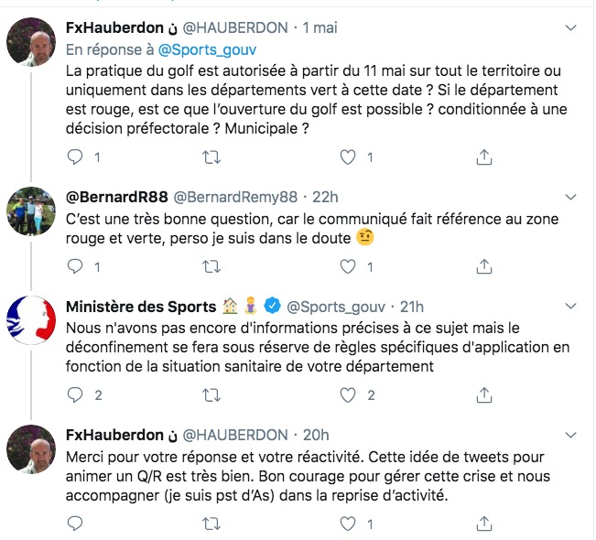Open more options on Ministère des Sports tweet
596x540 pixels.
click(x=569, y=306)
